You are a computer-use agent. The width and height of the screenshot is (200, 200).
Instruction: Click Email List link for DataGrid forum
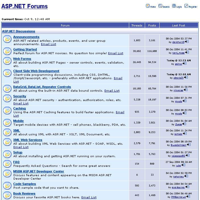click(112, 91)
